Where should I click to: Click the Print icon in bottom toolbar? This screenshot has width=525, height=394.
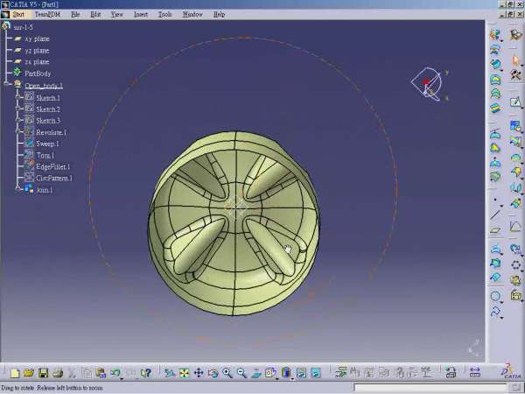pyautogui.click(x=57, y=373)
